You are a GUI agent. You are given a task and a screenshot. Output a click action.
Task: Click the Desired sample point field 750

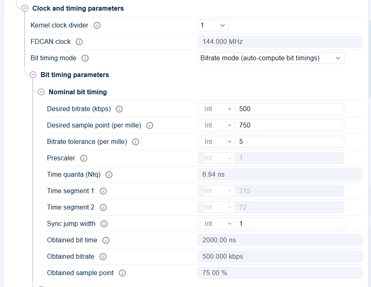click(x=289, y=125)
